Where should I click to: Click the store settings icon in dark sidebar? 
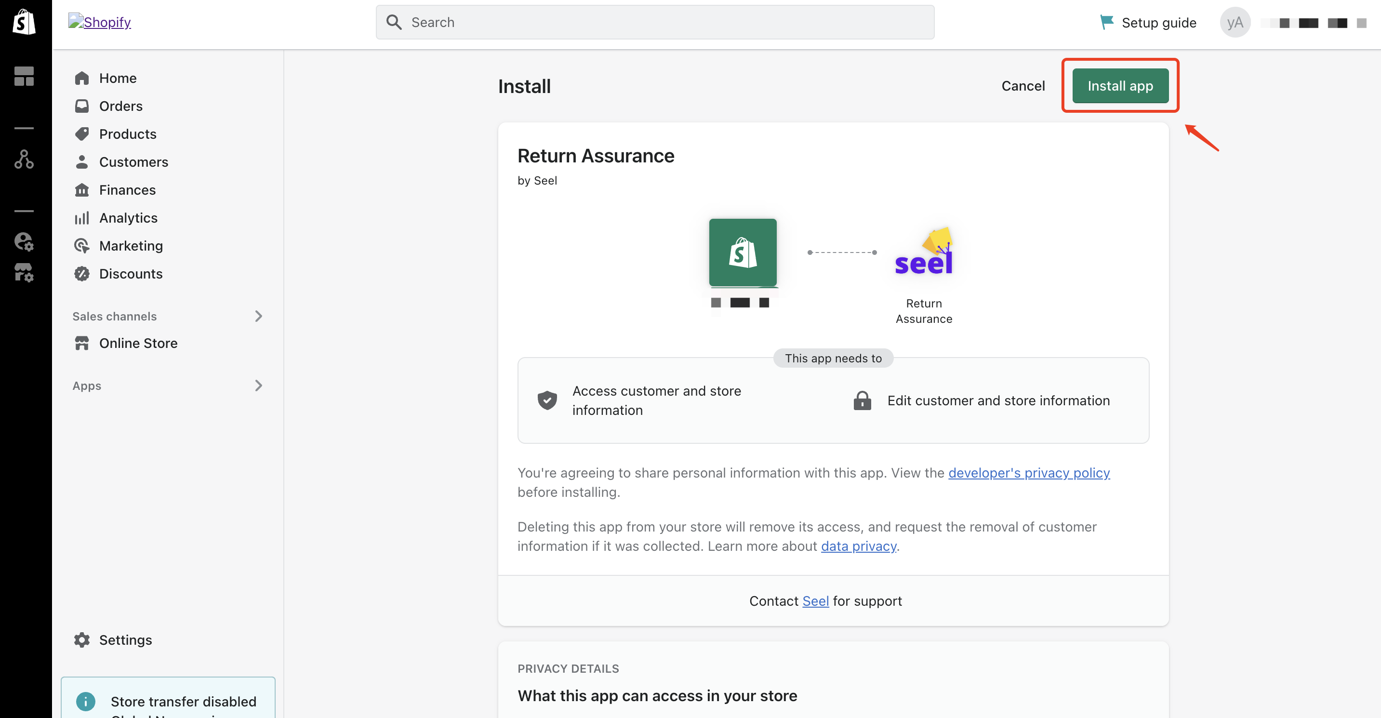(x=24, y=273)
